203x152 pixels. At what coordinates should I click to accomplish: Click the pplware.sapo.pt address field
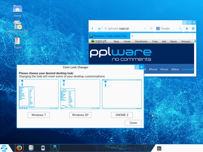[125, 29]
